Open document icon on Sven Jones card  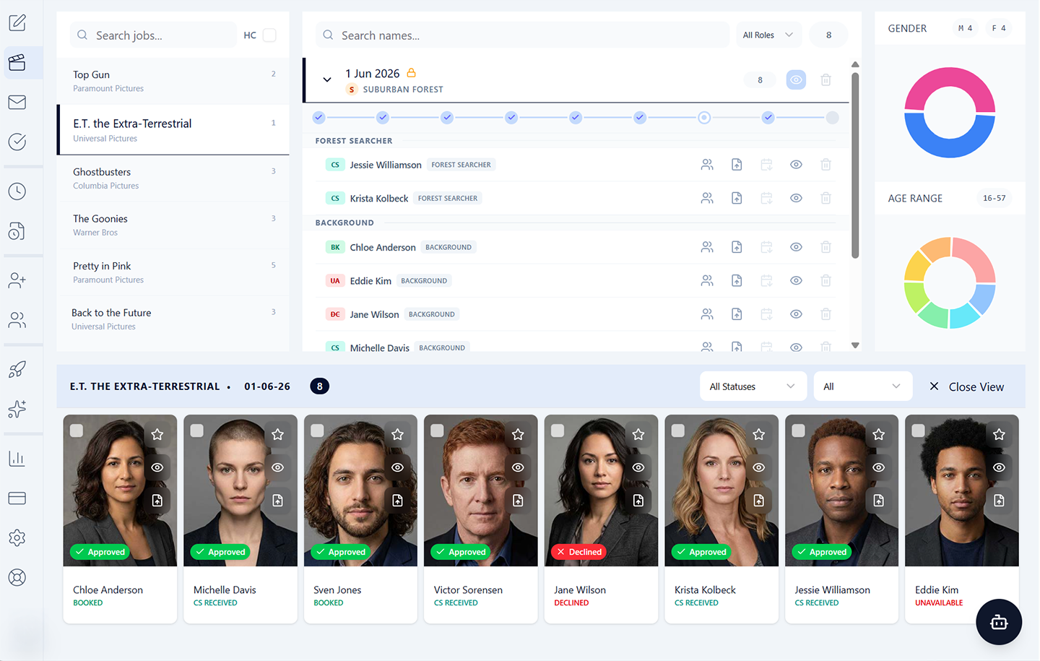click(397, 501)
